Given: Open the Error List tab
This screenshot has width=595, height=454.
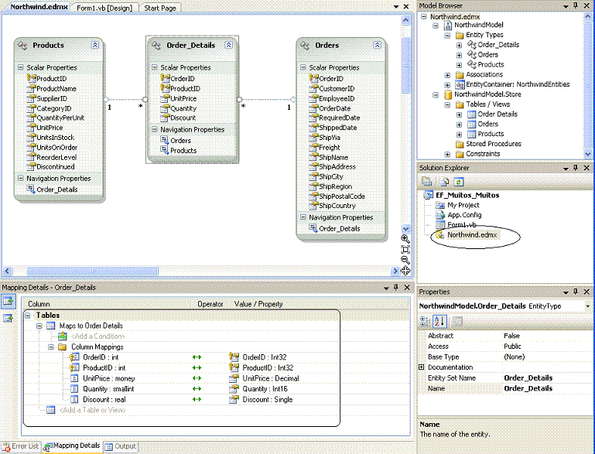Looking at the screenshot, I should (x=21, y=446).
